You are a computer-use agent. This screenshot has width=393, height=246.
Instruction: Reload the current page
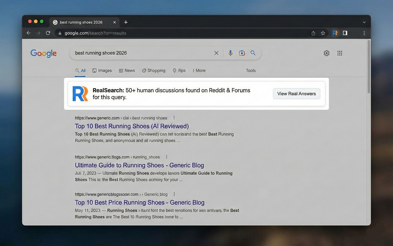48,33
